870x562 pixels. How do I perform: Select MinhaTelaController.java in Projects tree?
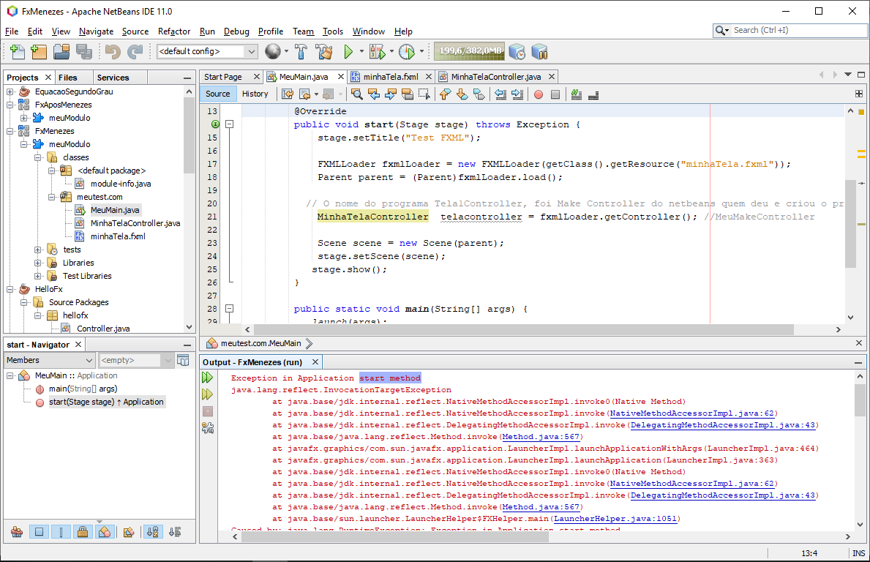tap(135, 223)
